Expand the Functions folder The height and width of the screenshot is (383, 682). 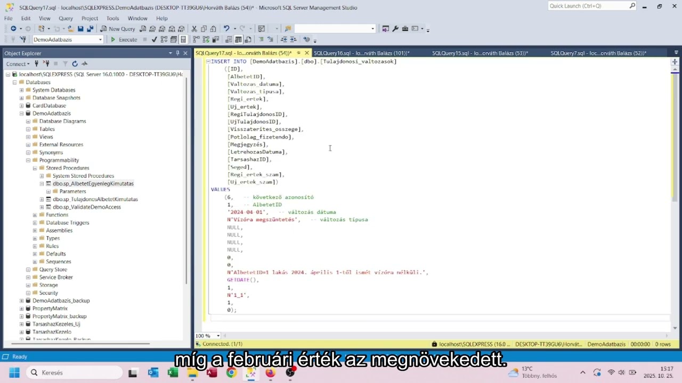(35, 215)
